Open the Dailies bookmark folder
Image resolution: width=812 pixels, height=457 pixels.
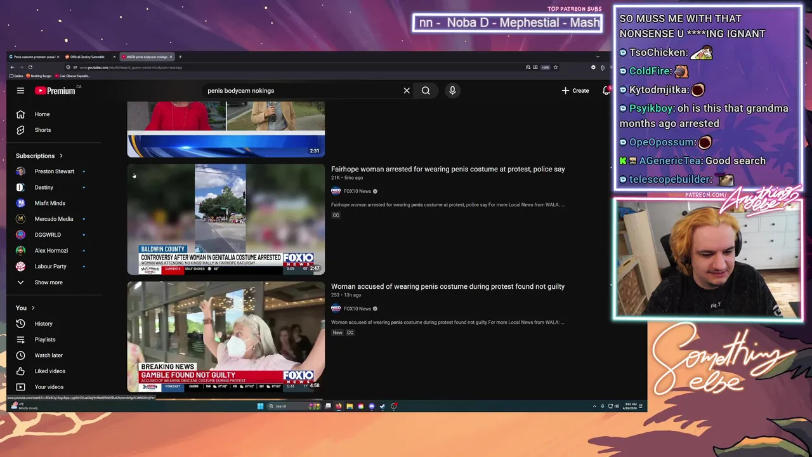coord(16,76)
